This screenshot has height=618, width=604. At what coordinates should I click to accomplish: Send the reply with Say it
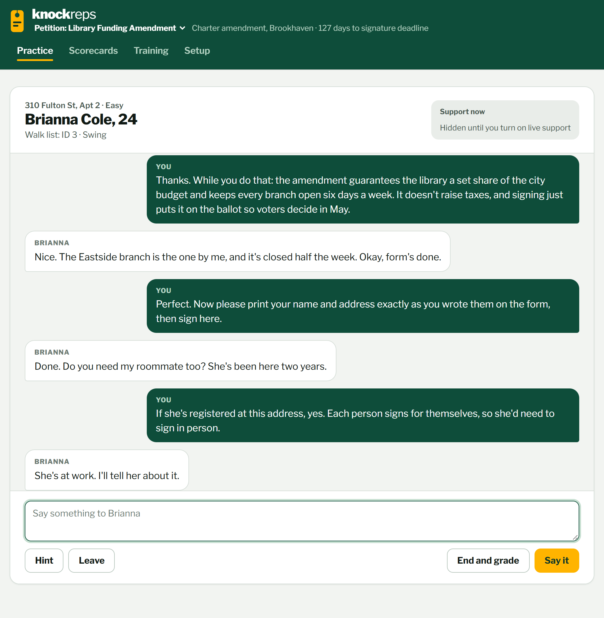tap(556, 560)
